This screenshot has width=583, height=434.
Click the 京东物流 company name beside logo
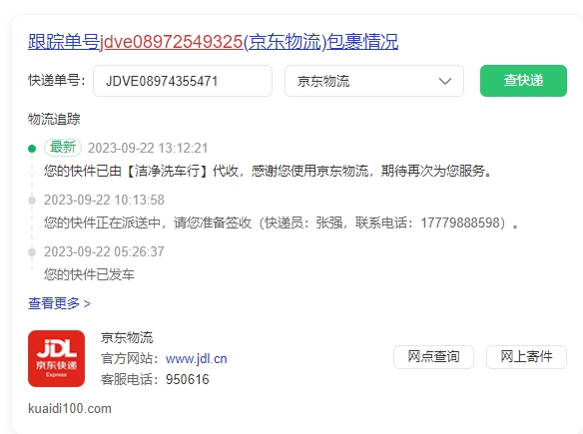127,338
